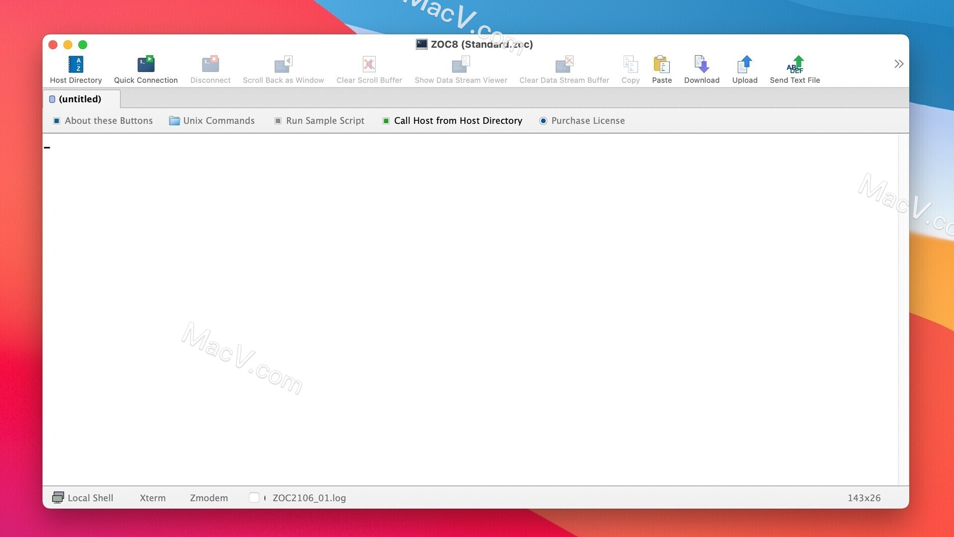Toggle the Run Sample Script checkbox
This screenshot has height=537, width=954.
tap(278, 121)
